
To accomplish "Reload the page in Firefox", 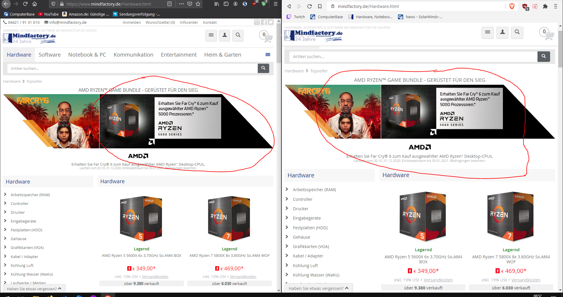I will click(25, 4).
